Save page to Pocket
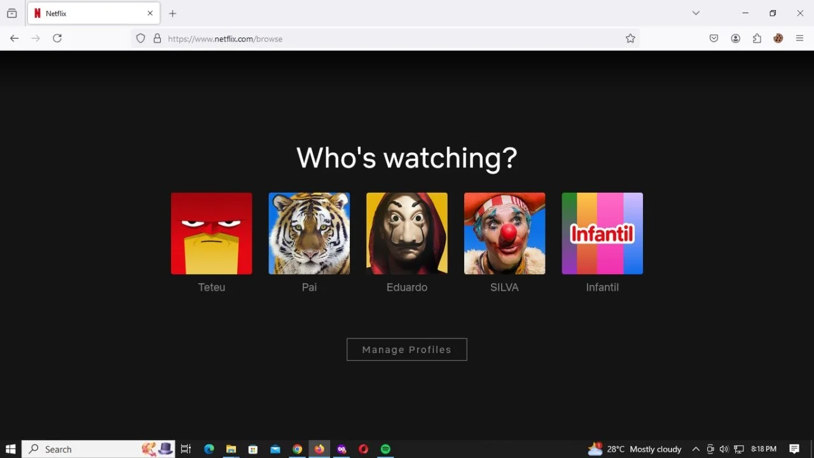 [714, 38]
